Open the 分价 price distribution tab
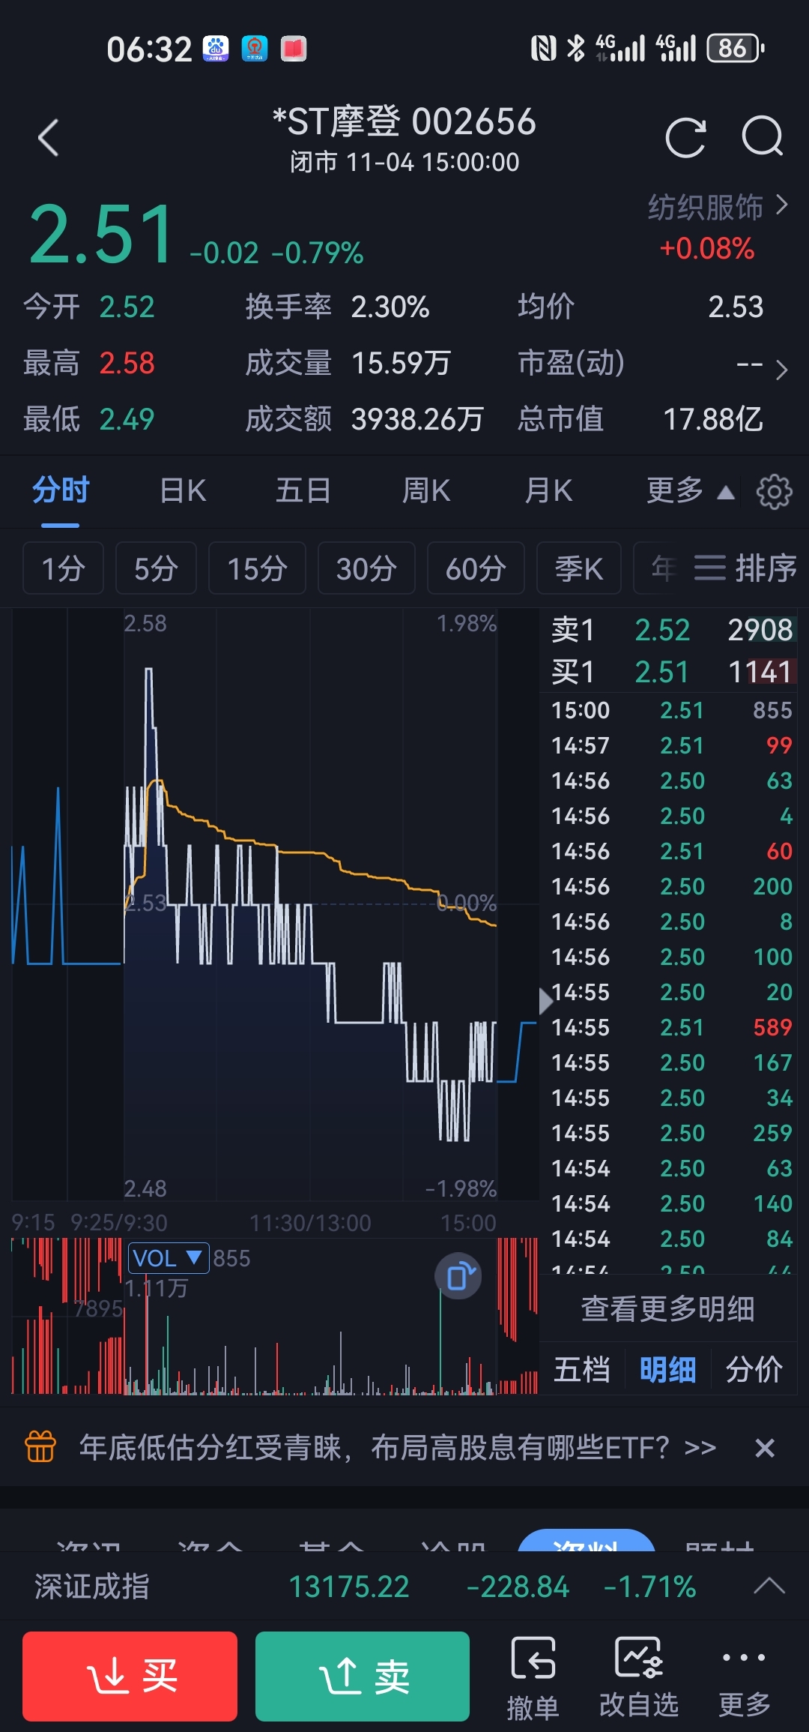The width and height of the screenshot is (809, 1732). pos(754,1369)
